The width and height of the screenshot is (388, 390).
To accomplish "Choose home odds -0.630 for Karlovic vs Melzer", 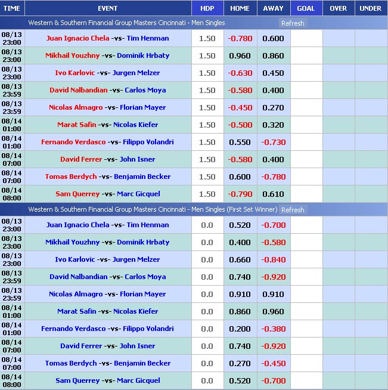I will 240,73.
